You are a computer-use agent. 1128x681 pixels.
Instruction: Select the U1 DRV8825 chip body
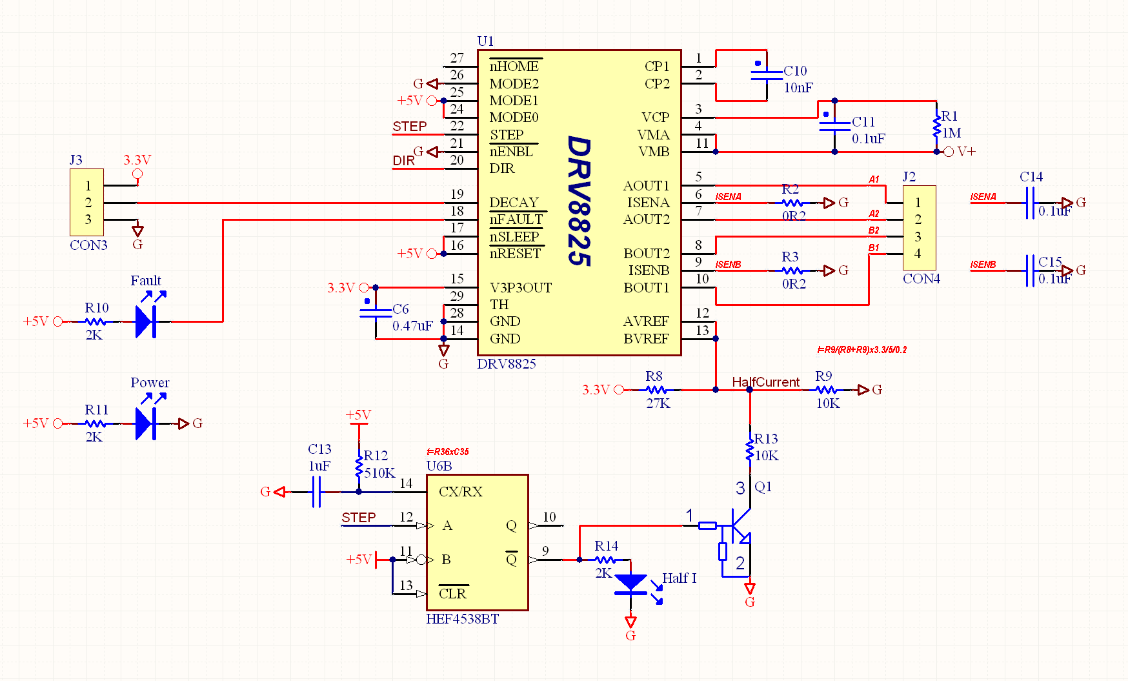(579, 203)
